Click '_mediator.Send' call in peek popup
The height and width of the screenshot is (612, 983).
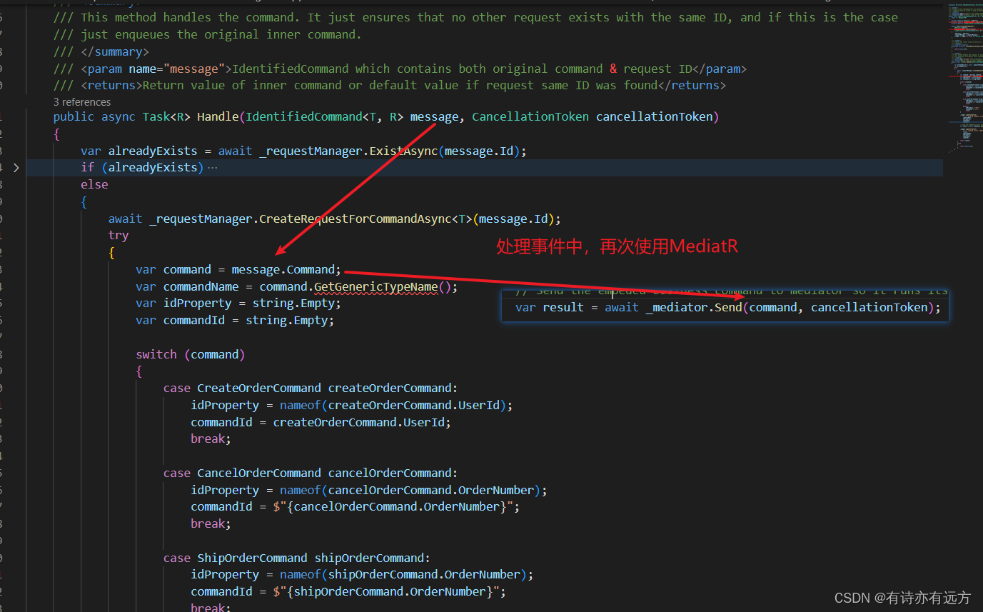694,308
